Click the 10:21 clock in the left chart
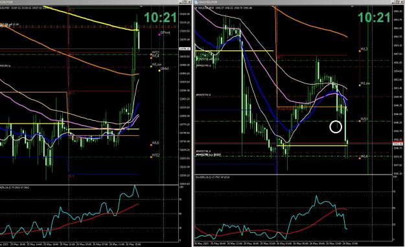405x247 pixels. (x=161, y=17)
